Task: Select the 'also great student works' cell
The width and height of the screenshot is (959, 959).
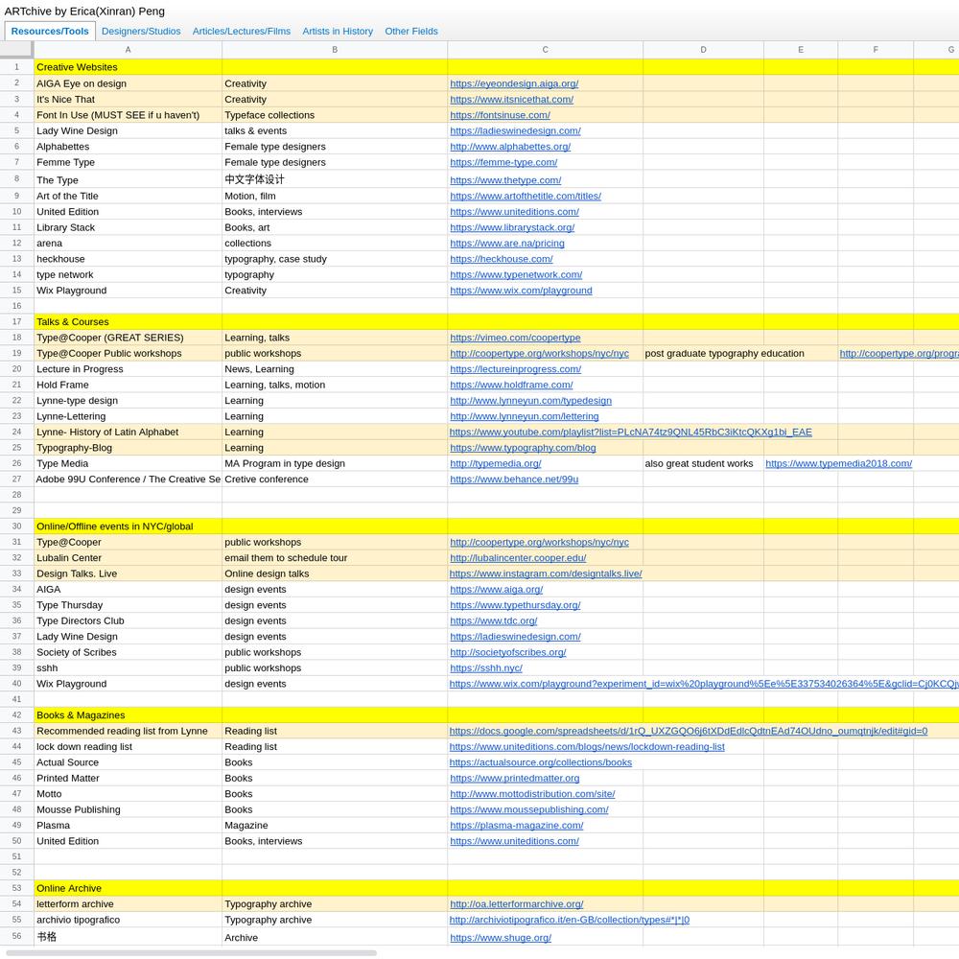Action: 703,463
